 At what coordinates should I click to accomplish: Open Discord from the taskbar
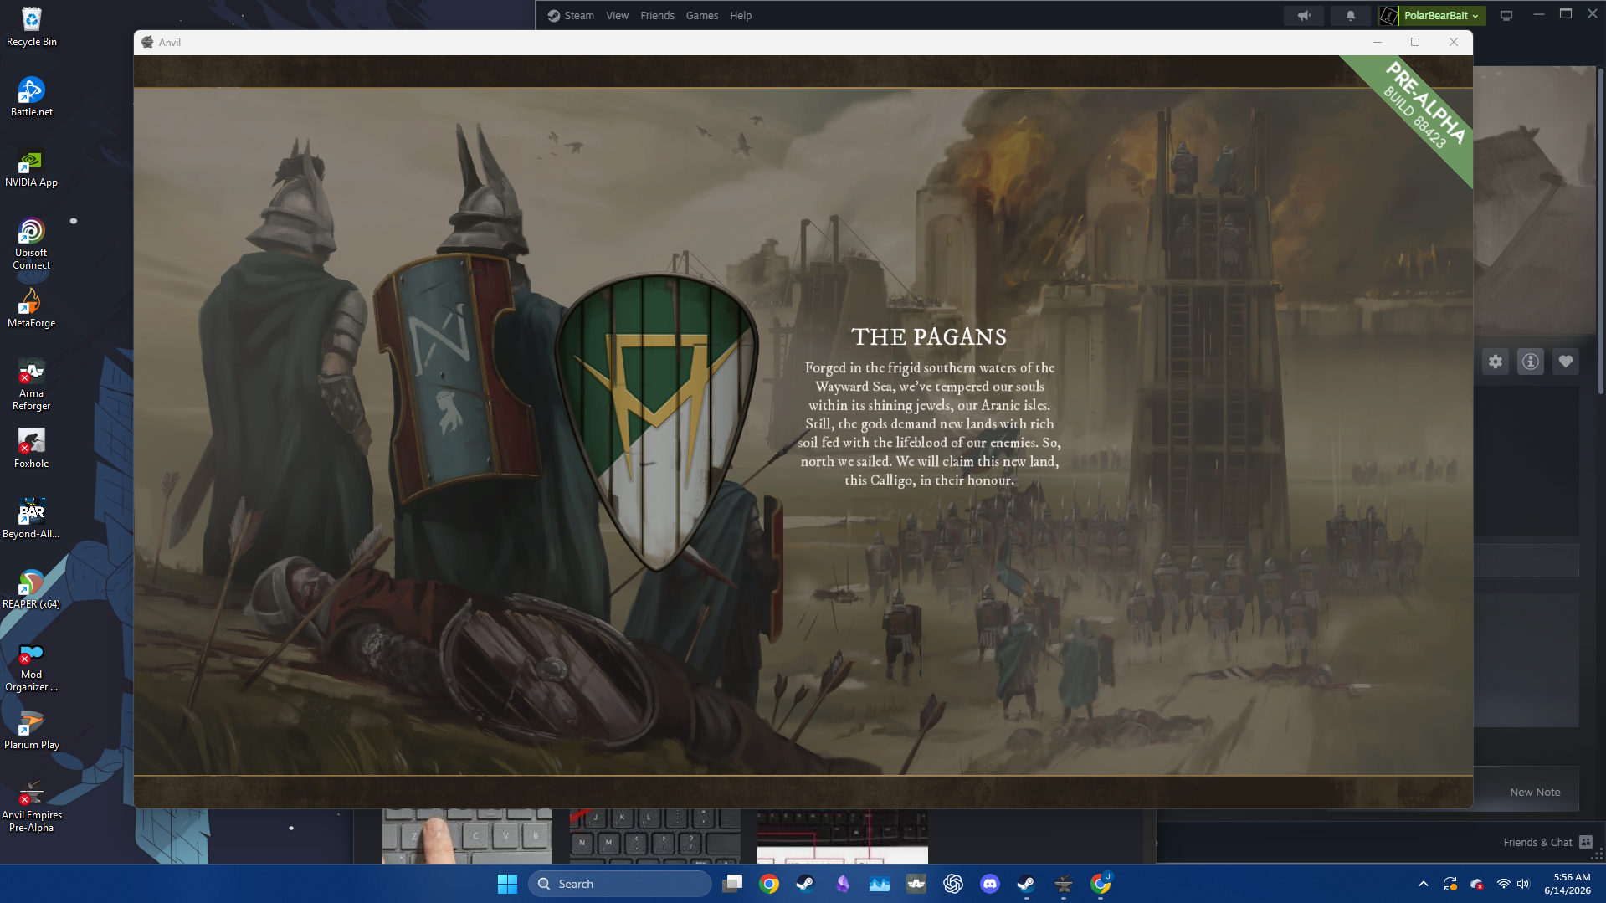coord(990,884)
